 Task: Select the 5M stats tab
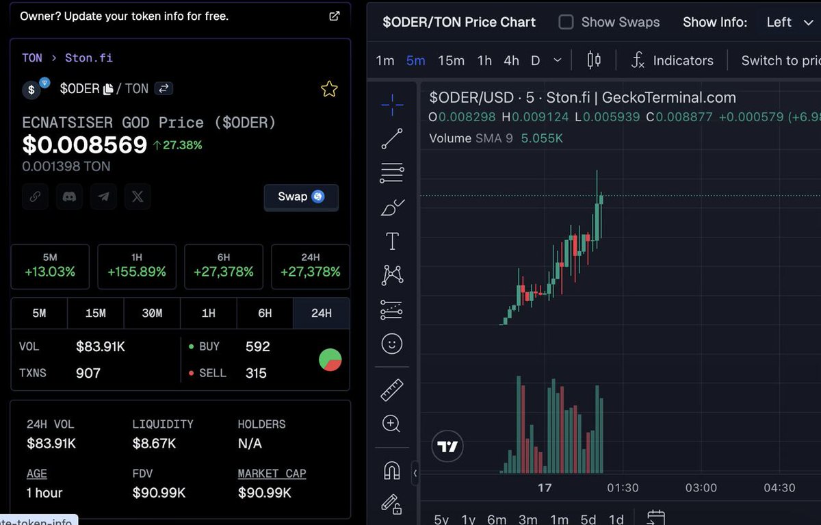coord(39,313)
